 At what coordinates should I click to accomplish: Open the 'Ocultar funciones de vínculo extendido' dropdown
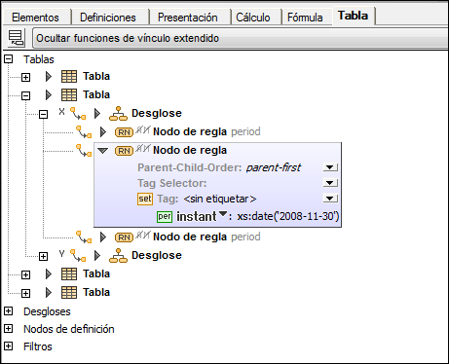click(241, 38)
